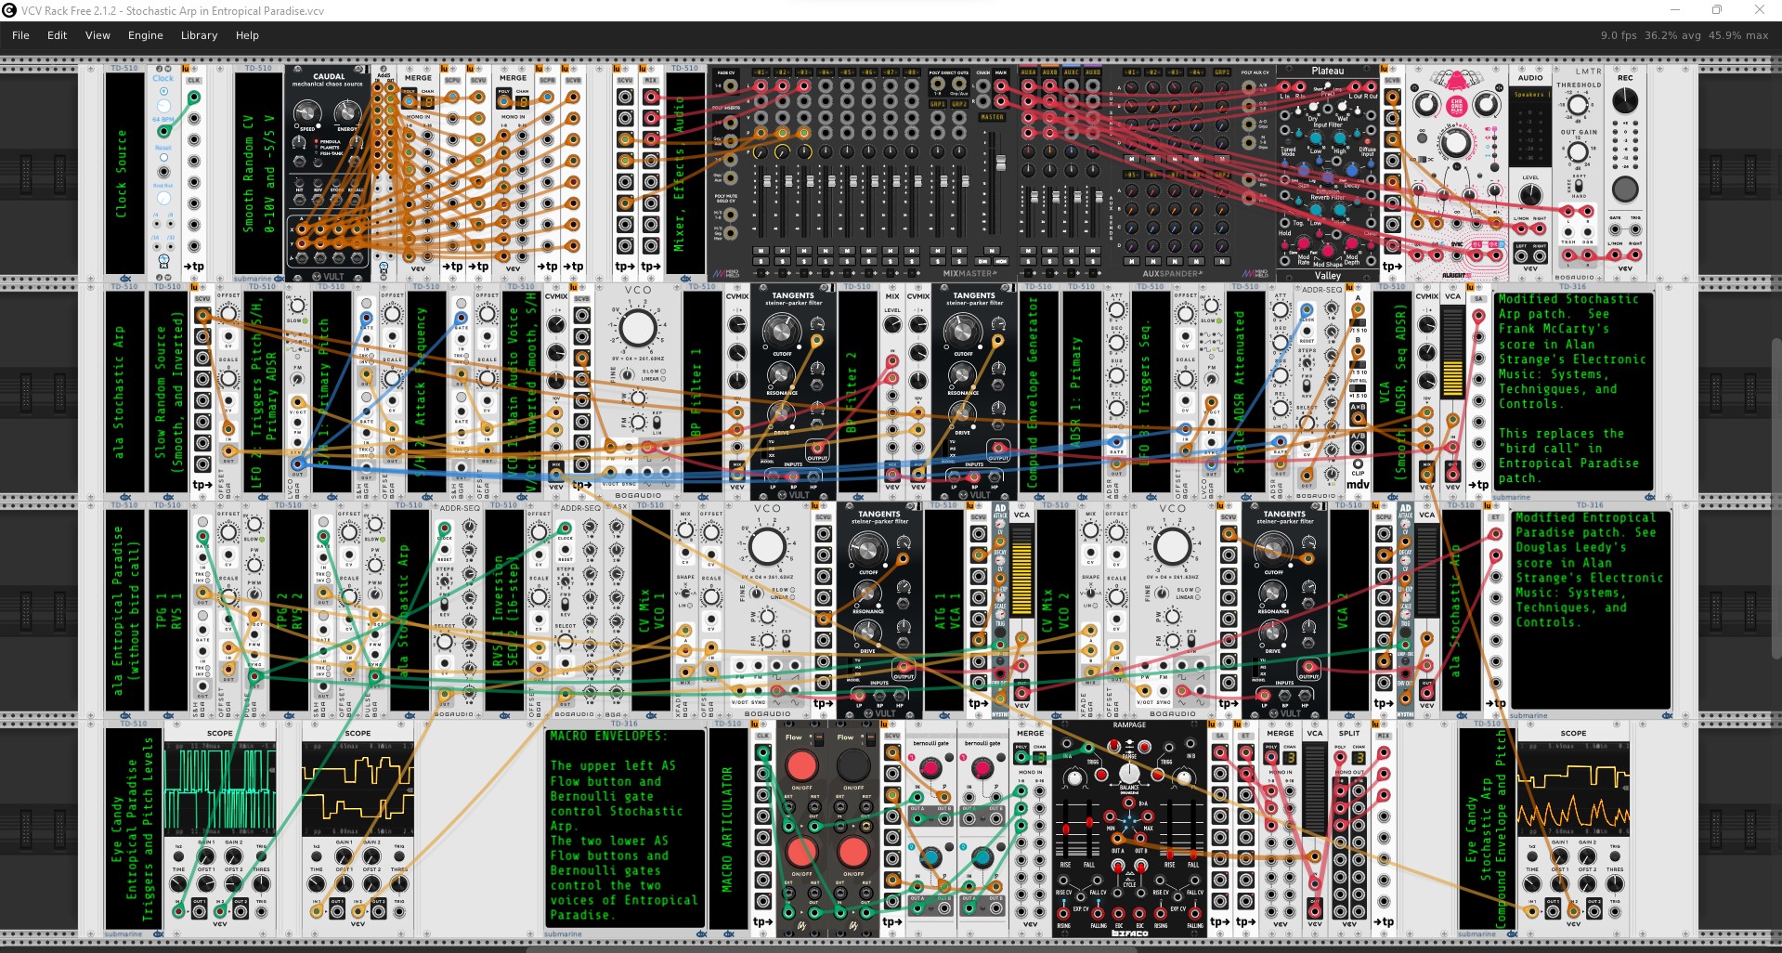The height and width of the screenshot is (953, 1782).
Task: Open the Help menu
Action: point(247,35)
